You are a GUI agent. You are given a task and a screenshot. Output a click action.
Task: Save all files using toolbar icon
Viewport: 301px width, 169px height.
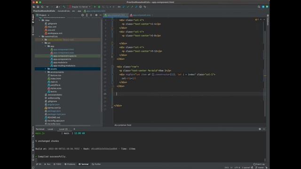tap(38, 7)
